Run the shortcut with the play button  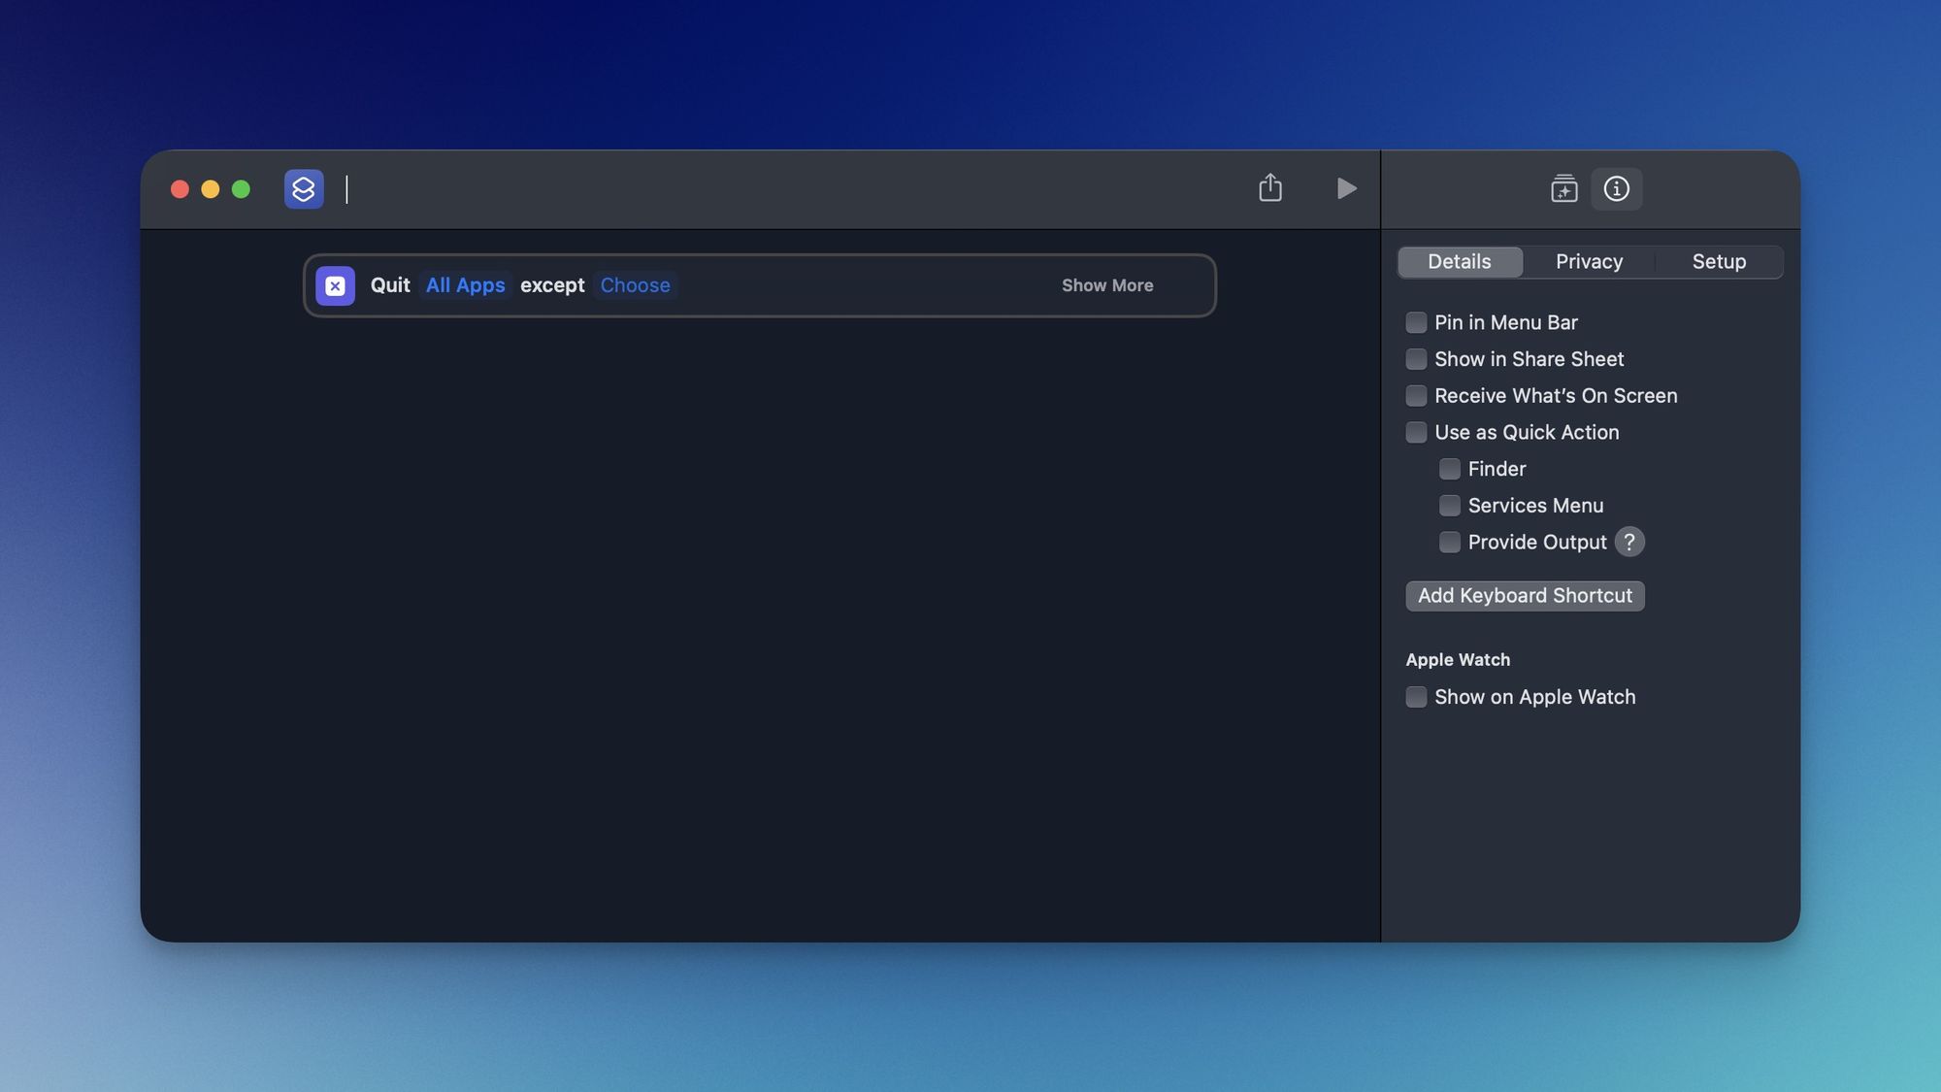pyautogui.click(x=1346, y=188)
